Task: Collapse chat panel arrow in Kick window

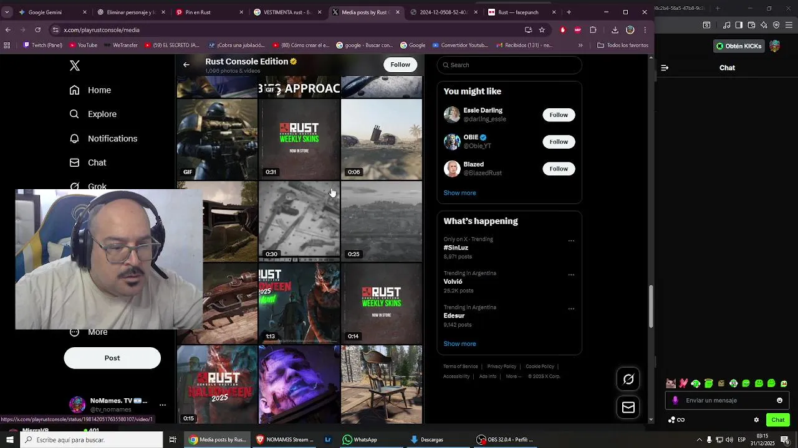Action: tap(665, 68)
